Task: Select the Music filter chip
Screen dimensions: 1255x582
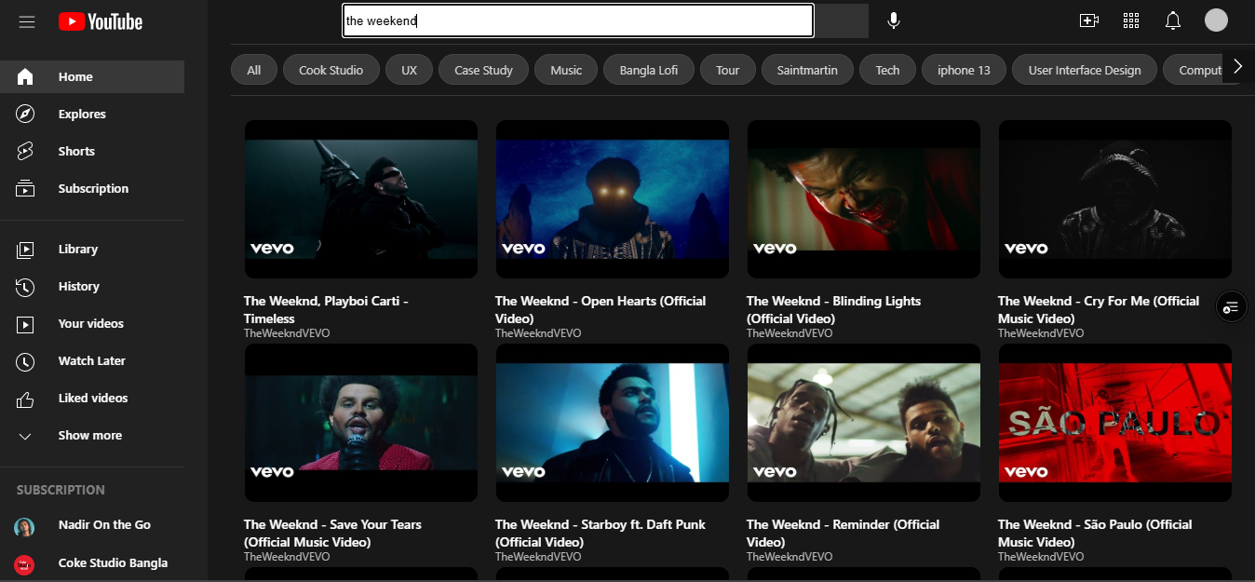Action: pyautogui.click(x=566, y=70)
